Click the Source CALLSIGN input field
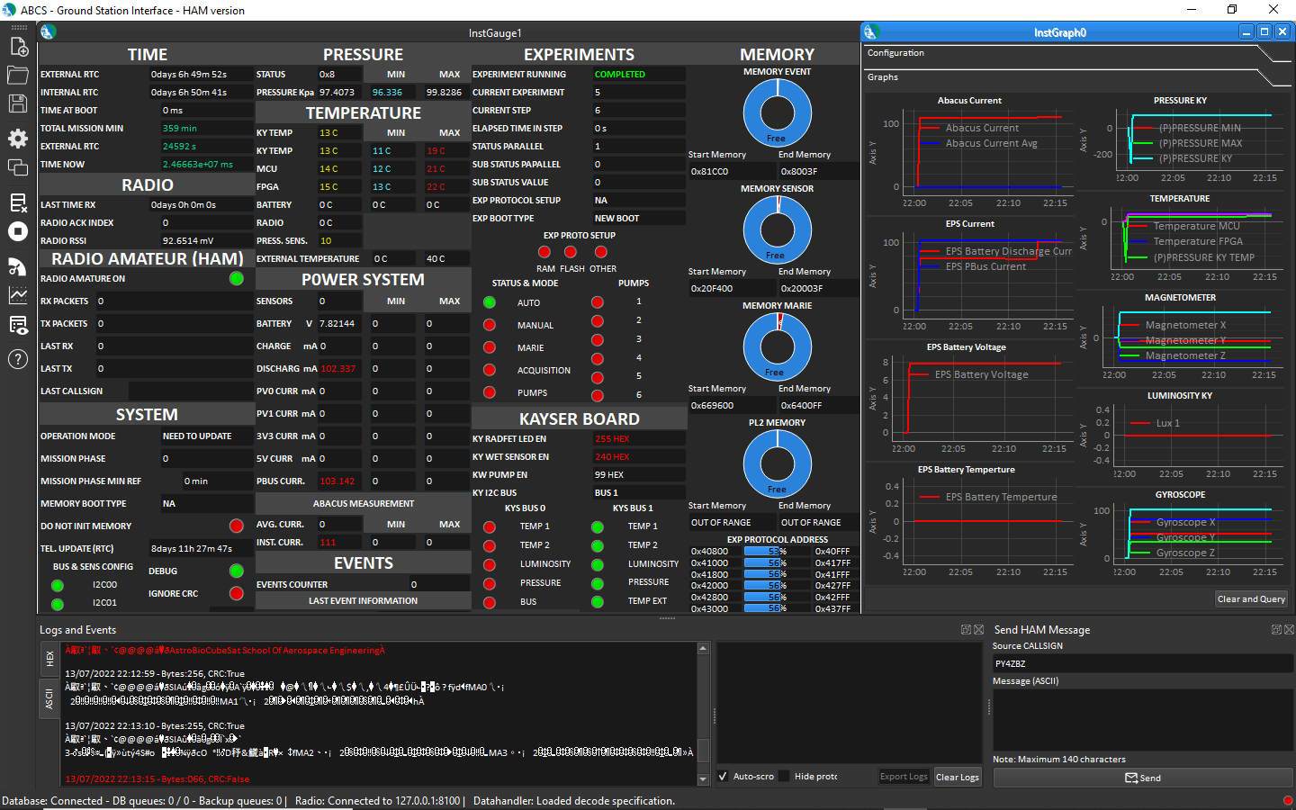The image size is (1296, 810). coord(1143,663)
